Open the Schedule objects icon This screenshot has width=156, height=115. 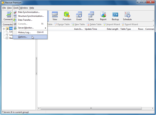pos(127,14)
